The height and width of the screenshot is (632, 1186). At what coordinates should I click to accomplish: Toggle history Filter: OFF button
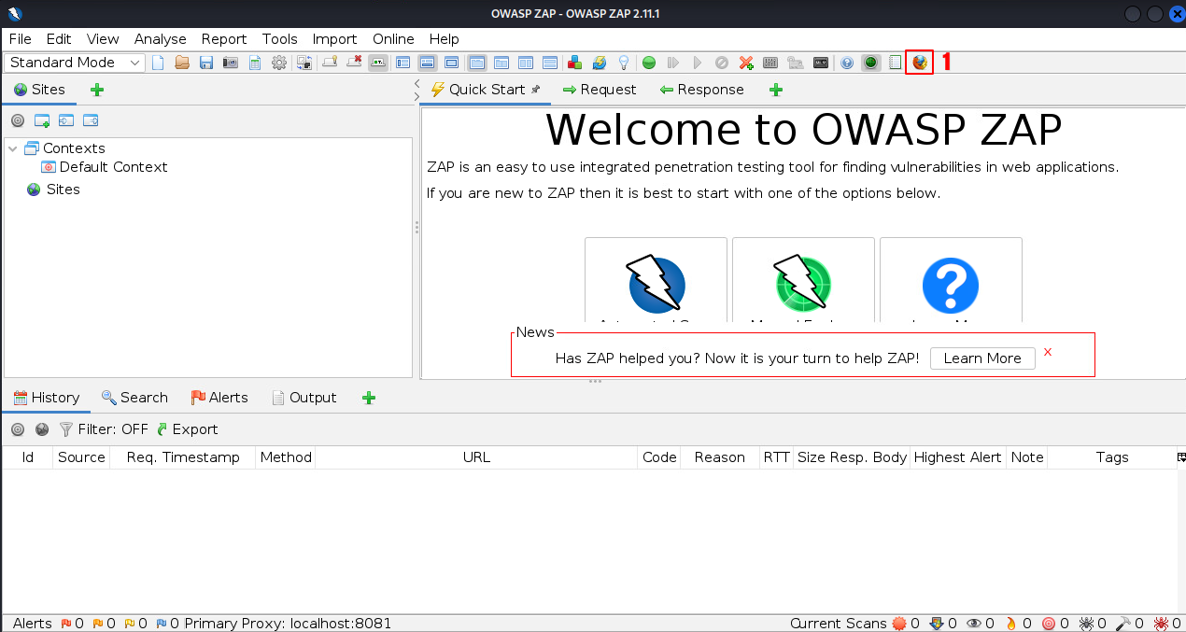tap(103, 429)
